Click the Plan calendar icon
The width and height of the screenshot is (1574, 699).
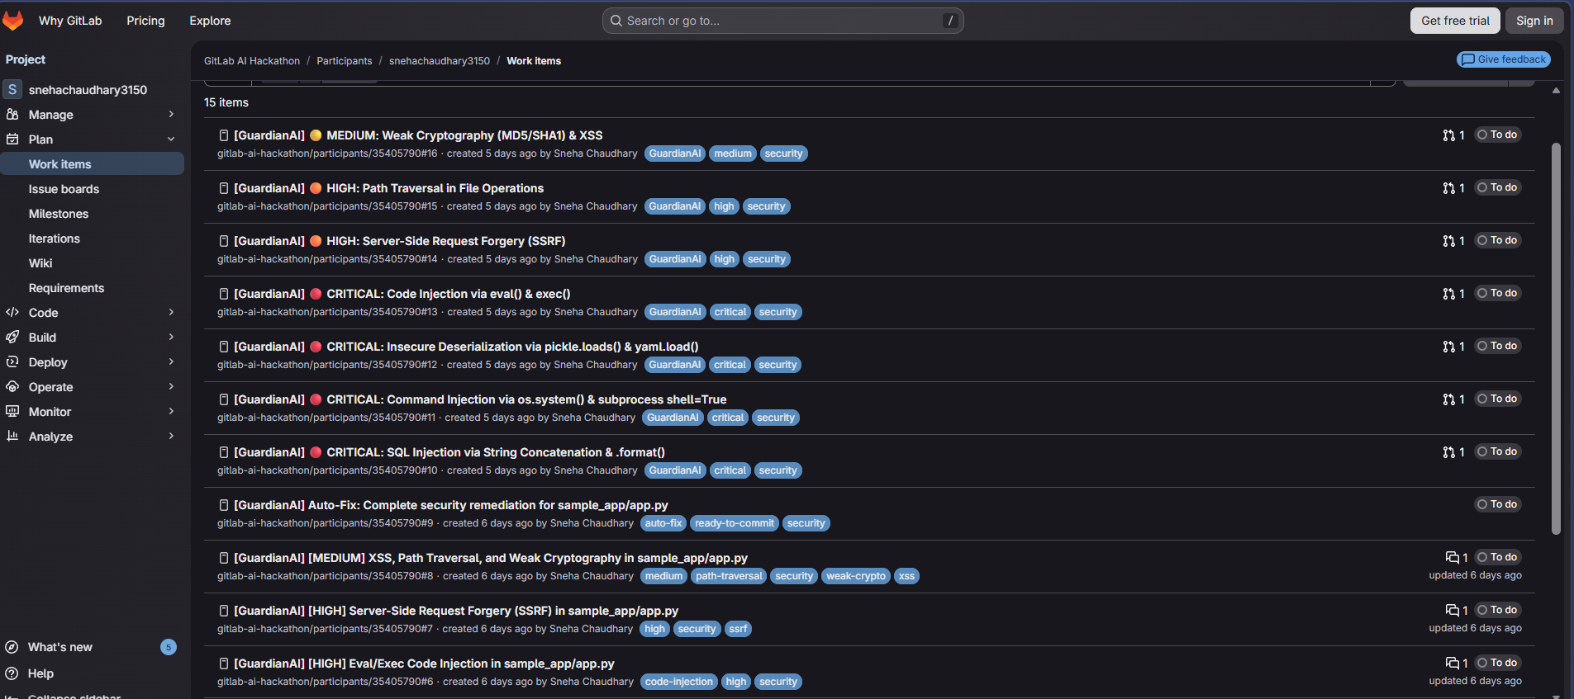tap(12, 139)
